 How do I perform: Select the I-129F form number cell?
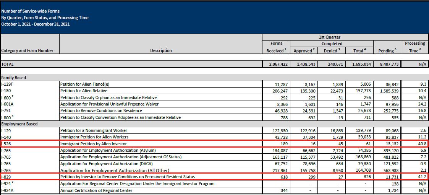(x=7, y=84)
